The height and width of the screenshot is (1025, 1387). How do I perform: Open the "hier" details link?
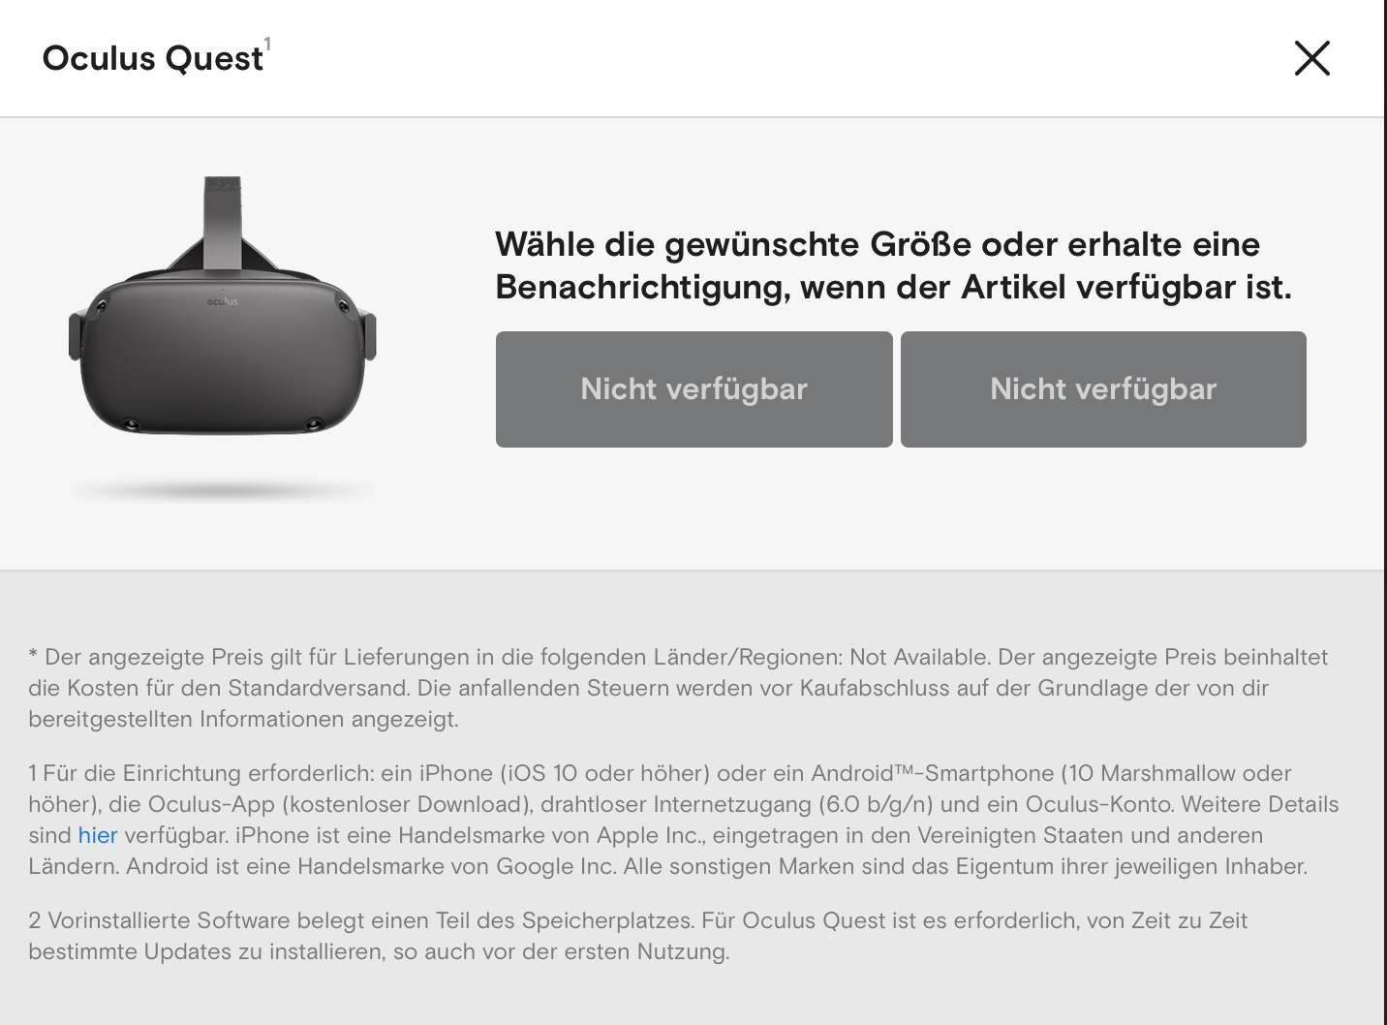98,835
